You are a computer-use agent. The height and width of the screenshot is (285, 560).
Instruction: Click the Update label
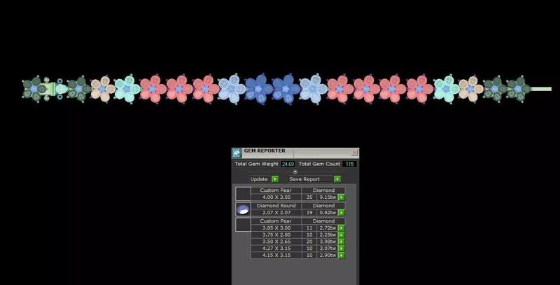tap(259, 179)
